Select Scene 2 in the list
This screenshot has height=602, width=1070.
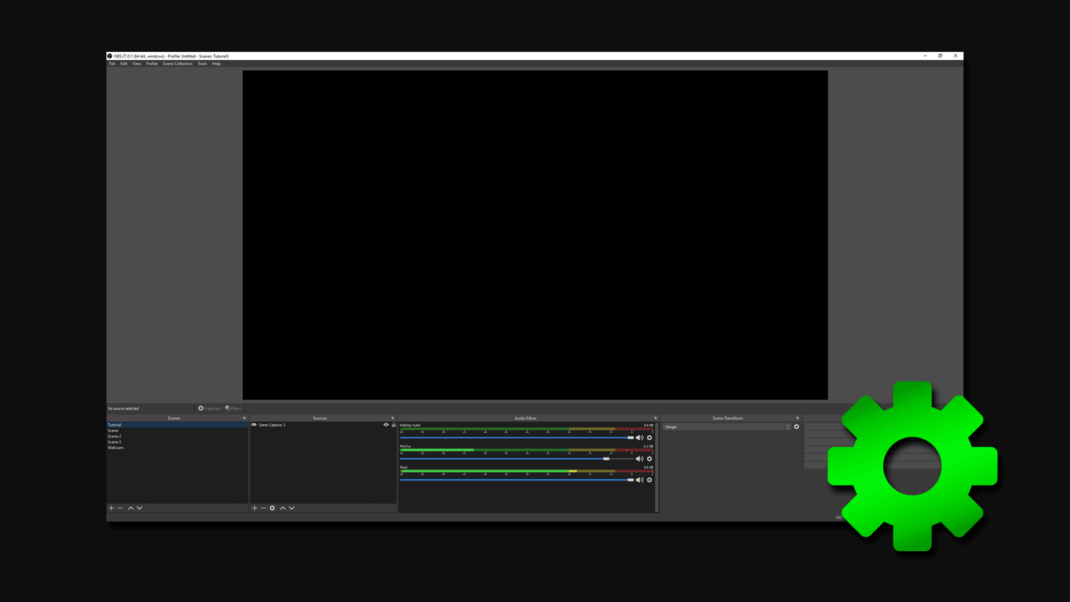pyautogui.click(x=177, y=436)
